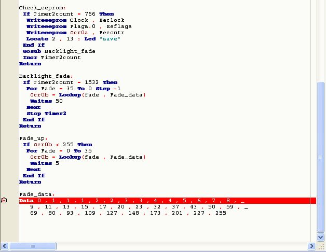Viewport: 326px width, 252px height.
Task: Click the 'Check_eeprom:' label line
Action: 43,8
